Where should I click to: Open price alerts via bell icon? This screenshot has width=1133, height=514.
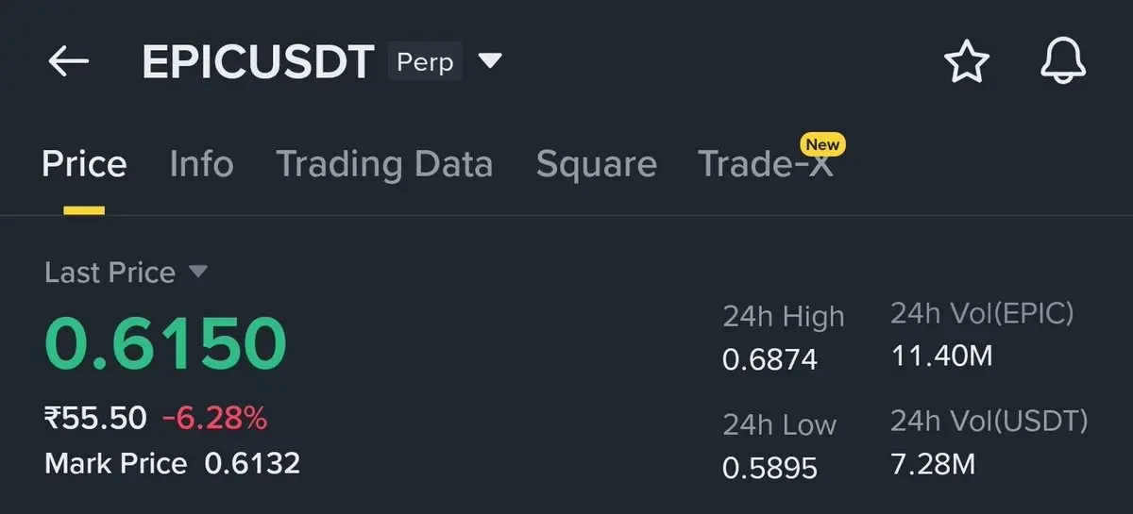coord(1063,62)
